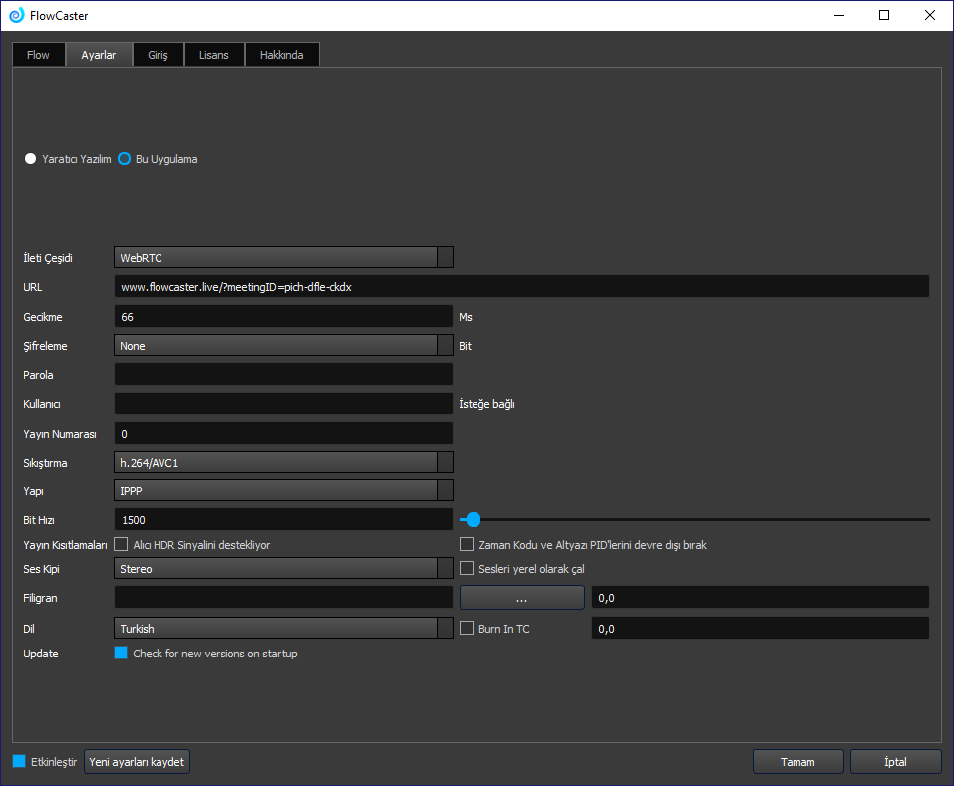
Task: Maximize the FlowCaster window
Action: (884, 15)
